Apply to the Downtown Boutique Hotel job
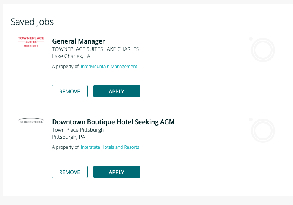This screenshot has width=293, height=205. coord(117,172)
